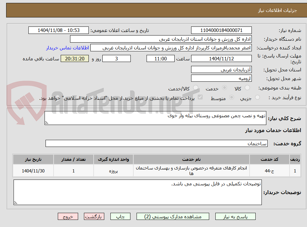Choose the متوسط purchase type radio
307x227 pixels.
click(231, 97)
